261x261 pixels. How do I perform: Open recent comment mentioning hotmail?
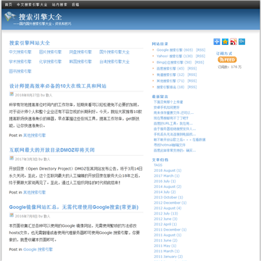point(170,145)
